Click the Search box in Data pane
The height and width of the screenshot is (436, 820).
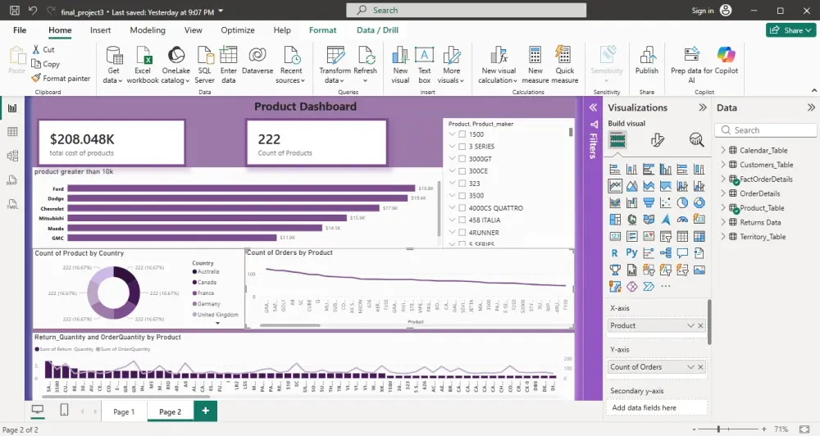pyautogui.click(x=766, y=130)
